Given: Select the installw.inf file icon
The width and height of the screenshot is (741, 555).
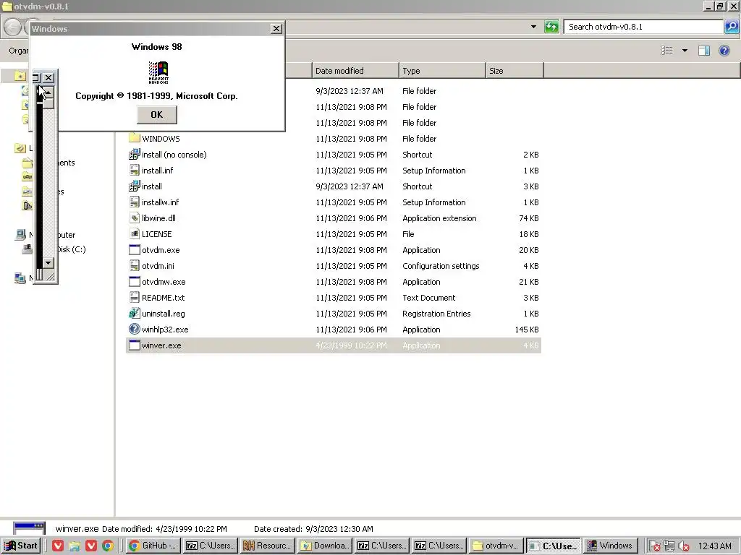Looking at the screenshot, I should [x=134, y=202].
